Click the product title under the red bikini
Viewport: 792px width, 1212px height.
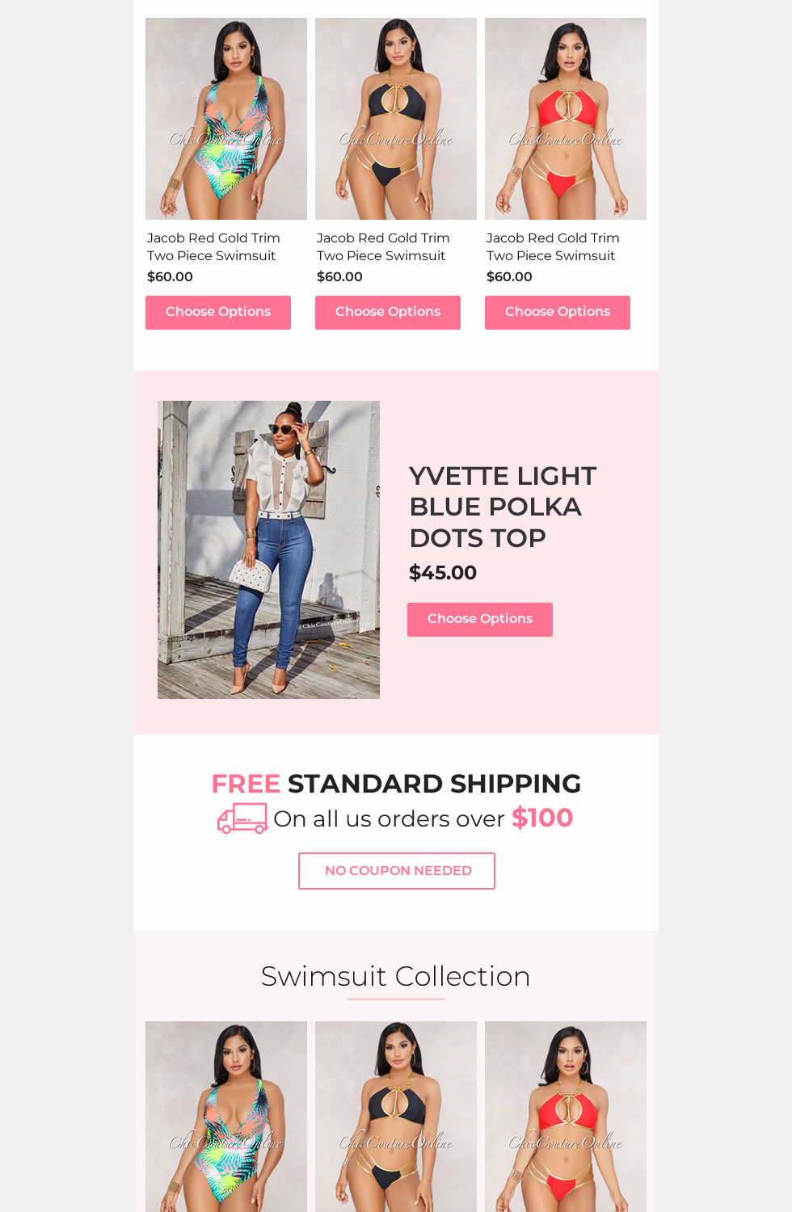pos(553,246)
